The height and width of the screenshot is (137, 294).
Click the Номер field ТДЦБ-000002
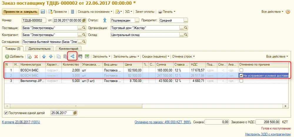pos(34,20)
